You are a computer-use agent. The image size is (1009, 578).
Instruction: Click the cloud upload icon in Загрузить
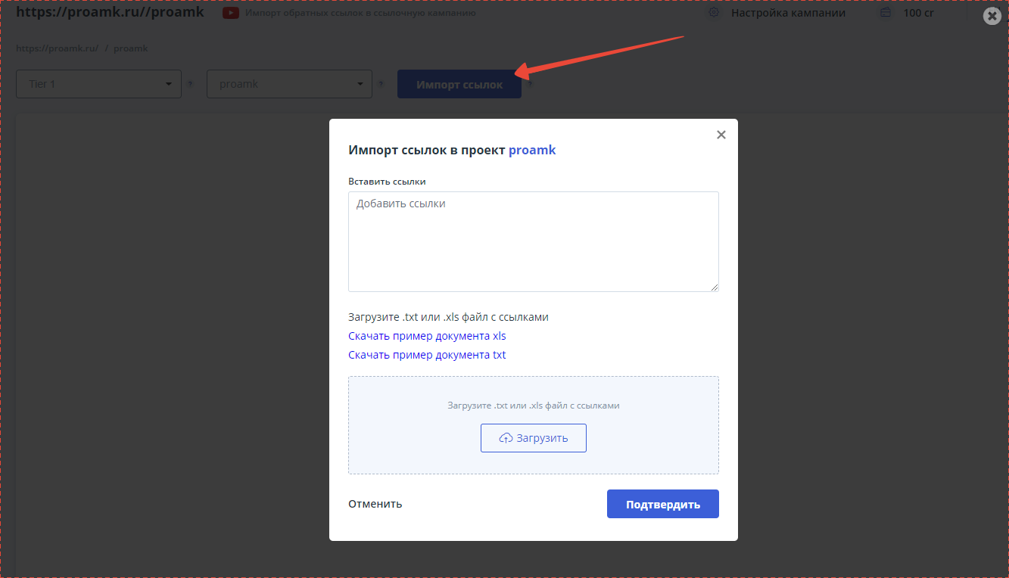tap(506, 438)
